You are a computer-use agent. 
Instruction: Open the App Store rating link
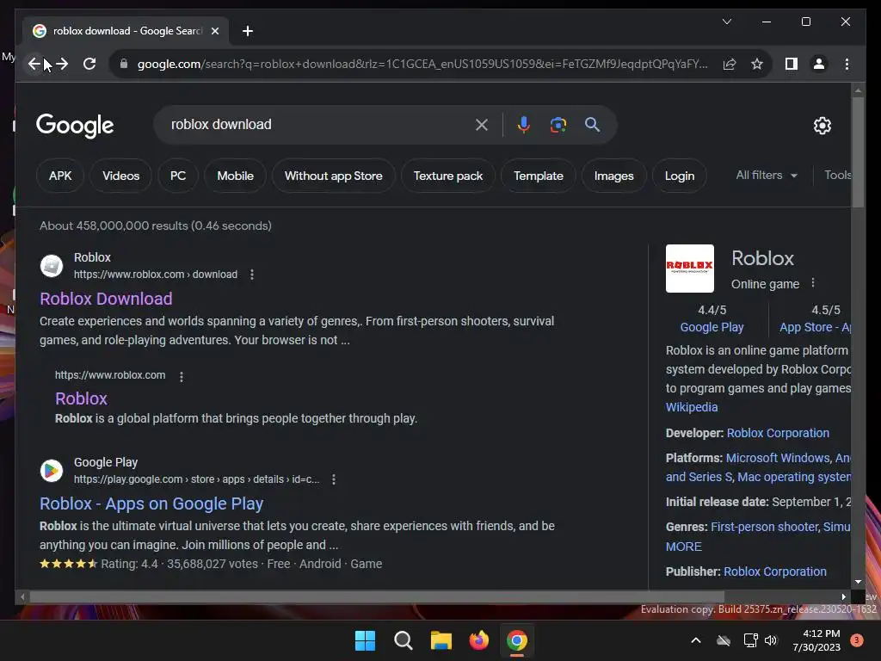[x=815, y=327]
